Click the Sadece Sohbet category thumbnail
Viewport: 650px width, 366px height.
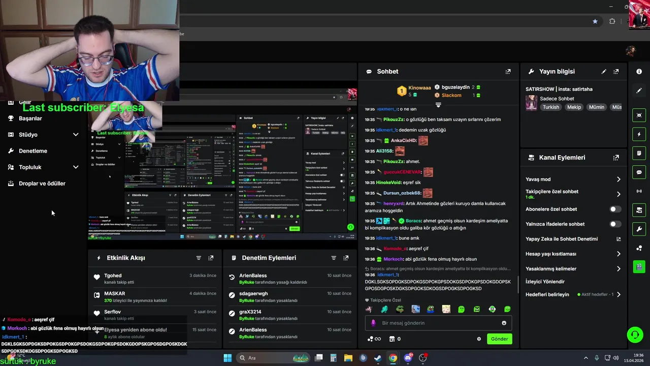pos(531,103)
